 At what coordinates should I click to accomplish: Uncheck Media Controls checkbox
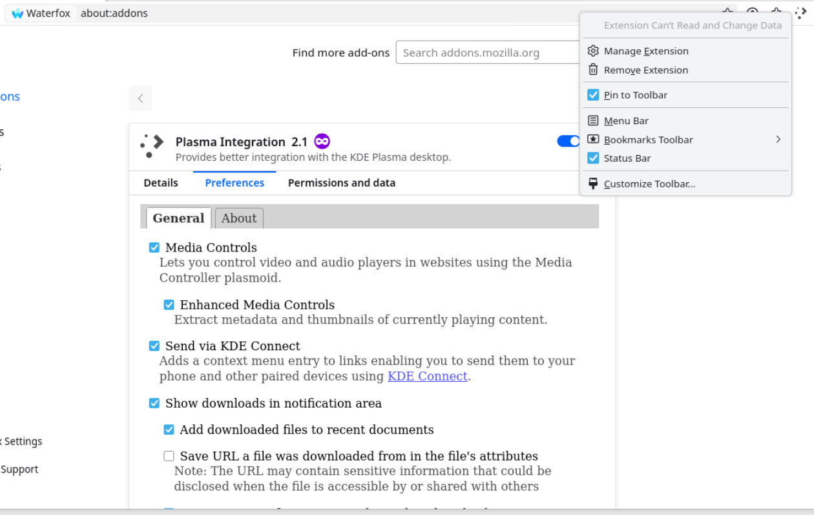[x=154, y=247]
